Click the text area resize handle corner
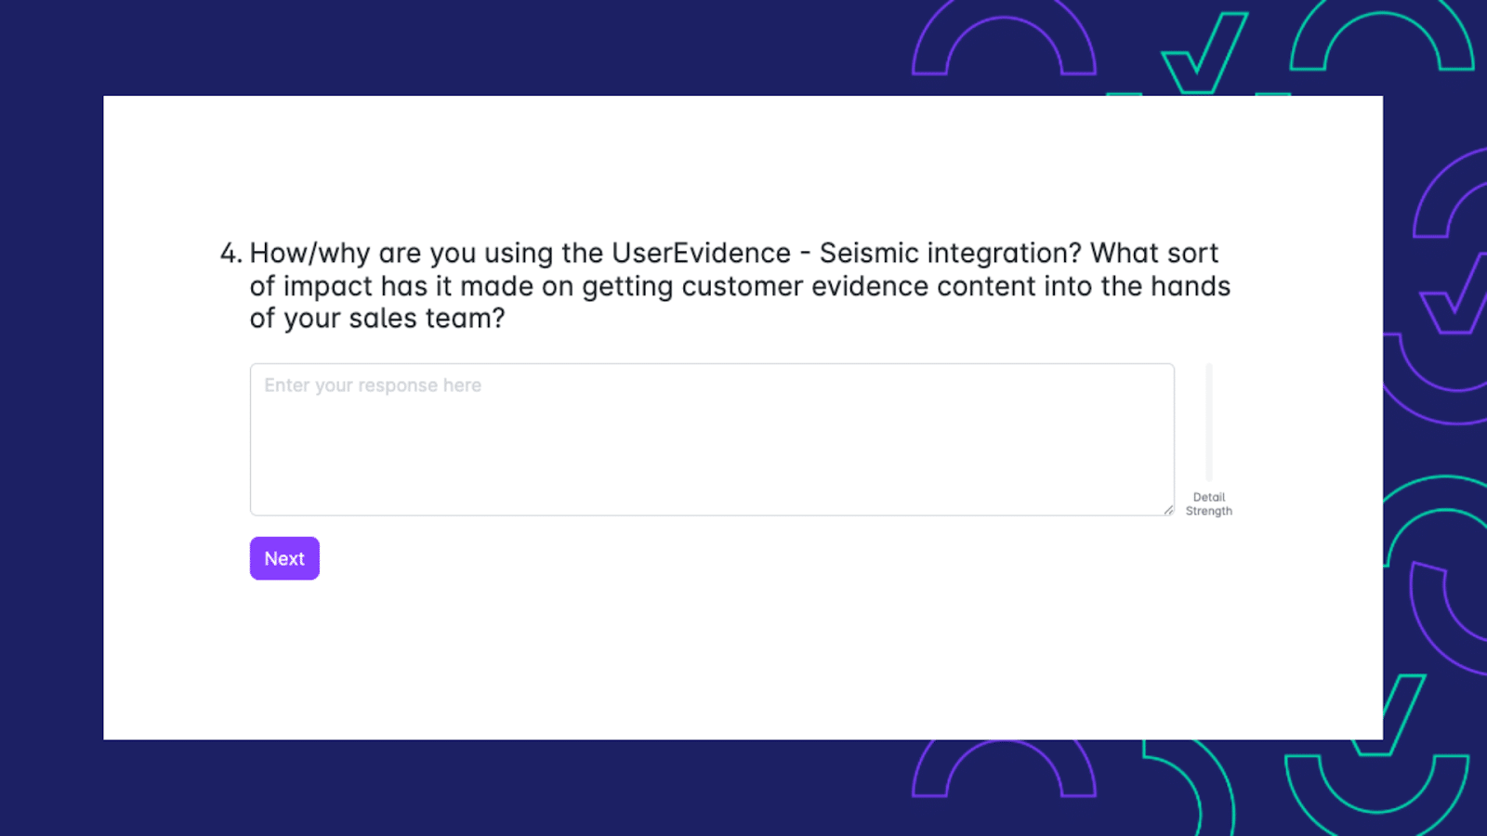The width and height of the screenshot is (1487, 836). pos(1168,509)
